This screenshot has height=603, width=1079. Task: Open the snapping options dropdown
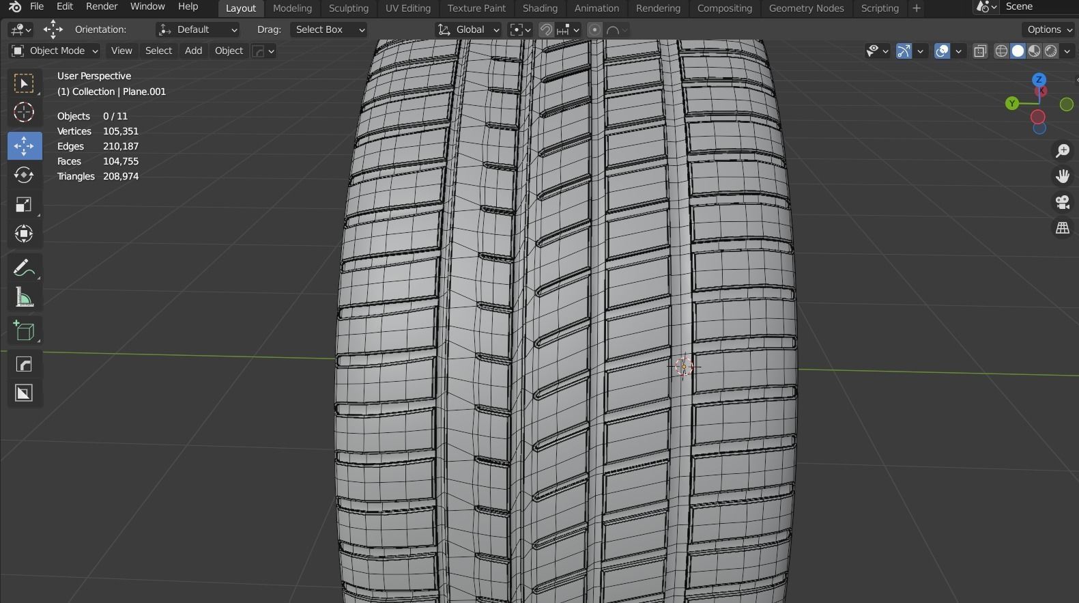pyautogui.click(x=569, y=29)
